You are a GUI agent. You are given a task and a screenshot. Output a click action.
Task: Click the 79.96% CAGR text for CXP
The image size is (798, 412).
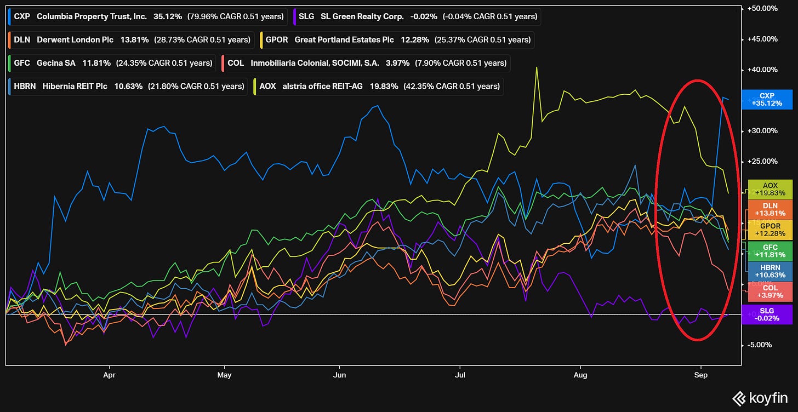(x=235, y=16)
